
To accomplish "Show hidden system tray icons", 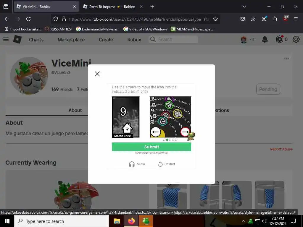I will [x=244, y=221].
